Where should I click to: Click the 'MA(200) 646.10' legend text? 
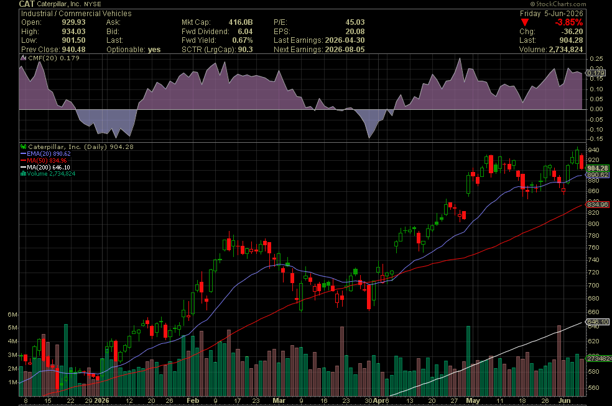coord(49,168)
